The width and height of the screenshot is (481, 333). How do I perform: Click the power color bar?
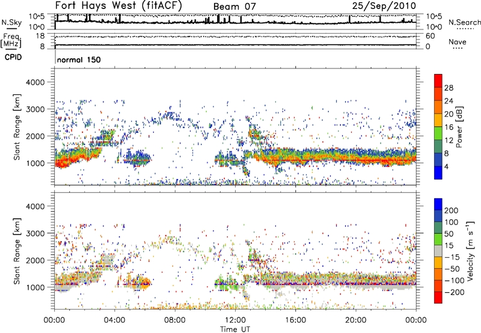(438, 127)
